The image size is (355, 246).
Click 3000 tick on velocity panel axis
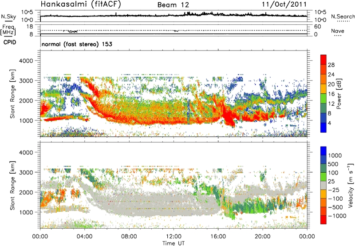click(x=26, y=172)
